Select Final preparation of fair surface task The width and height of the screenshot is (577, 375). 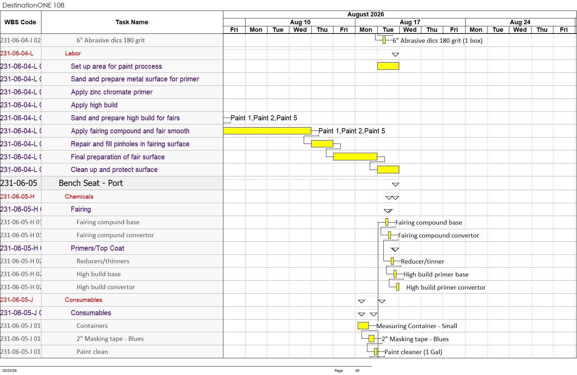118,157
